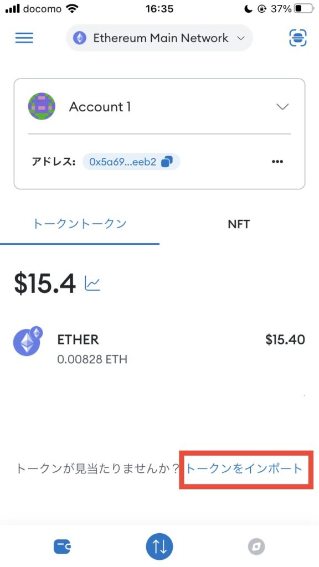Open the hamburger menu
Viewport: 319px width, 567px height.
[x=24, y=38]
